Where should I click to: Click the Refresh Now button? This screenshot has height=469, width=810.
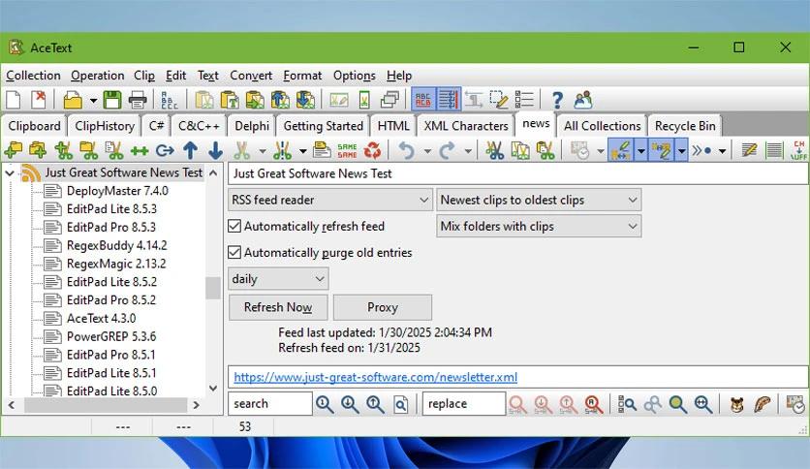tap(278, 307)
